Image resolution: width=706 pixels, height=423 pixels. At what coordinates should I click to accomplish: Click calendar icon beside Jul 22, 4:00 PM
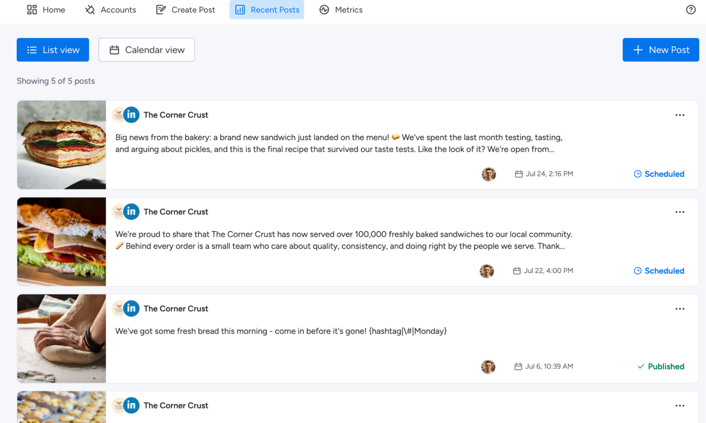click(517, 271)
